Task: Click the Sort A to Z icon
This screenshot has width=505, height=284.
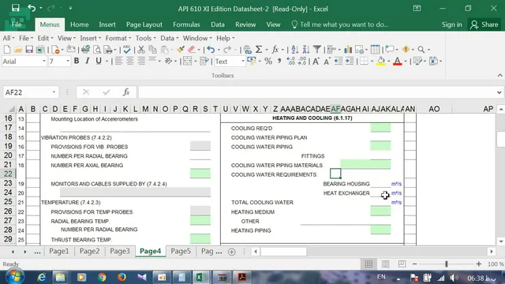Action: point(294,49)
